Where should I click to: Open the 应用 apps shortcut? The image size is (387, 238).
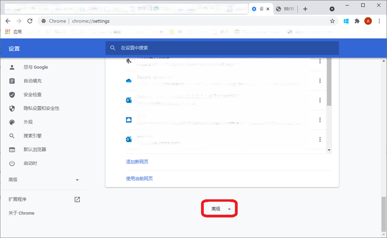click(x=14, y=32)
